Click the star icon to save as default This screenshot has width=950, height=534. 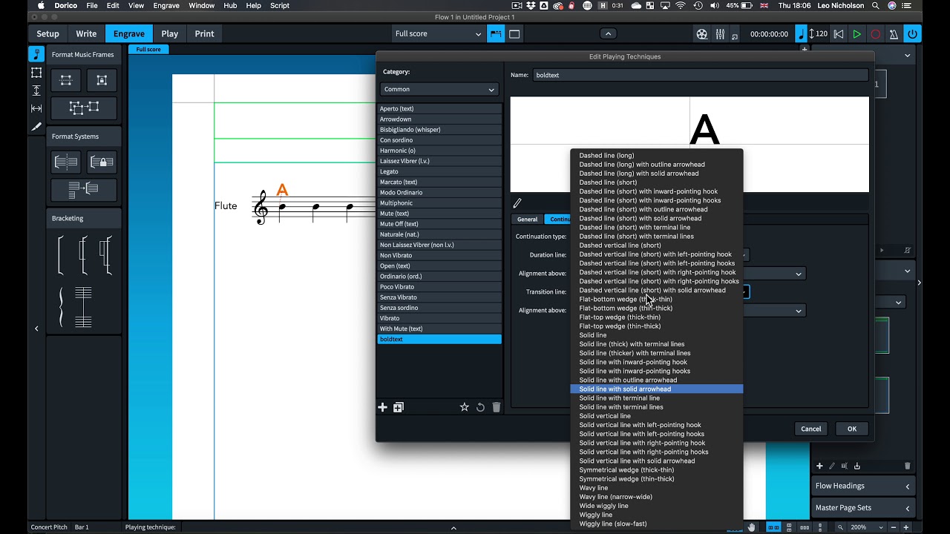465,407
